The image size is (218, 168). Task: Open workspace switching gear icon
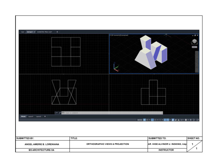tap(186, 120)
